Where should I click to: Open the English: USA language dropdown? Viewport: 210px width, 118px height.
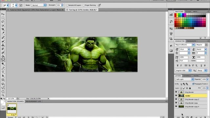pos(183,70)
